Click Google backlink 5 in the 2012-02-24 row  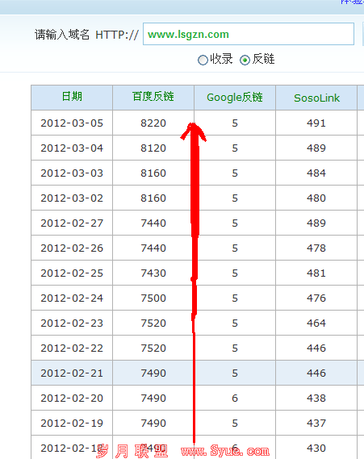(x=235, y=298)
